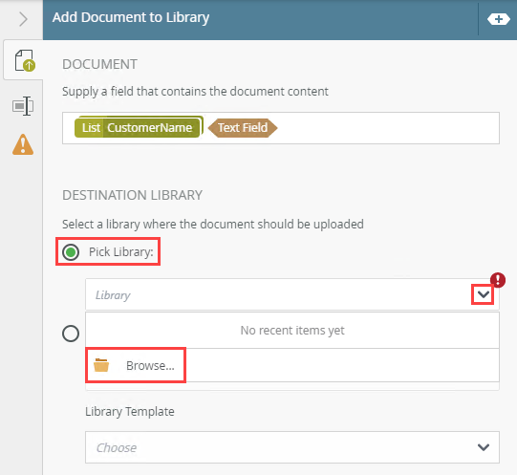
Task: Expand the Library dropdown arrow
Action: [483, 294]
